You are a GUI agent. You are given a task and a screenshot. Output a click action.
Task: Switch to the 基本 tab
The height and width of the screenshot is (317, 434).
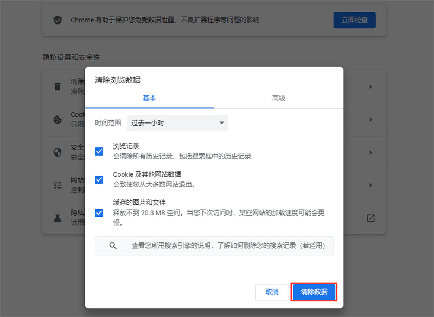pos(150,99)
